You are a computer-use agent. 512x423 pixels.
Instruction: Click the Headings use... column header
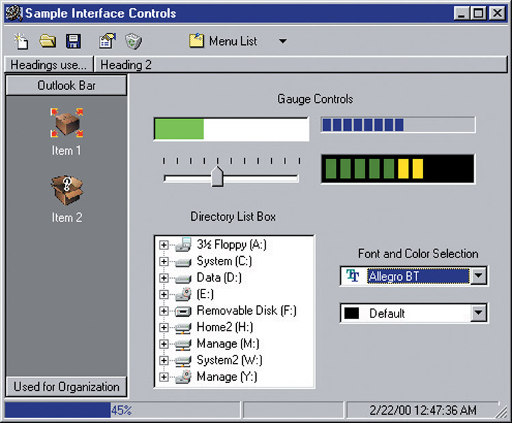tap(48, 65)
